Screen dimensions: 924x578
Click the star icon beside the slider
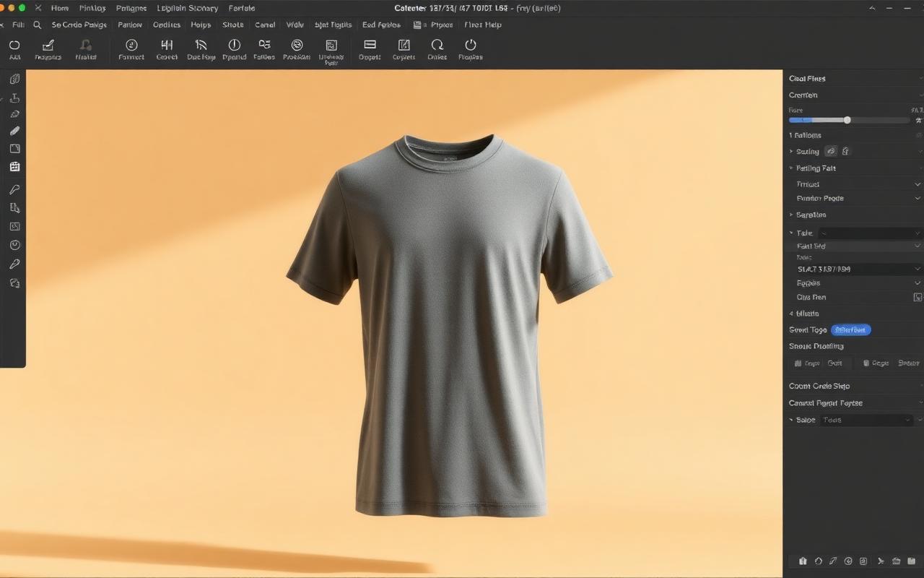click(x=918, y=120)
